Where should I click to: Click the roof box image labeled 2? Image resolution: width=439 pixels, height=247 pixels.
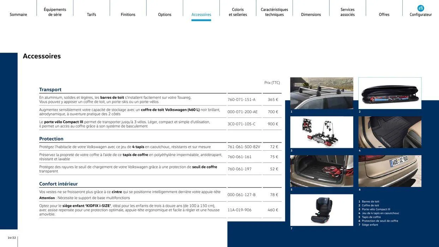390,93
